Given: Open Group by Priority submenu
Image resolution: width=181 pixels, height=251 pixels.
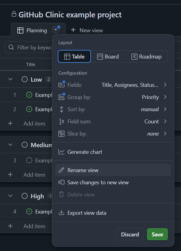Looking at the screenshot, I should tap(113, 97).
